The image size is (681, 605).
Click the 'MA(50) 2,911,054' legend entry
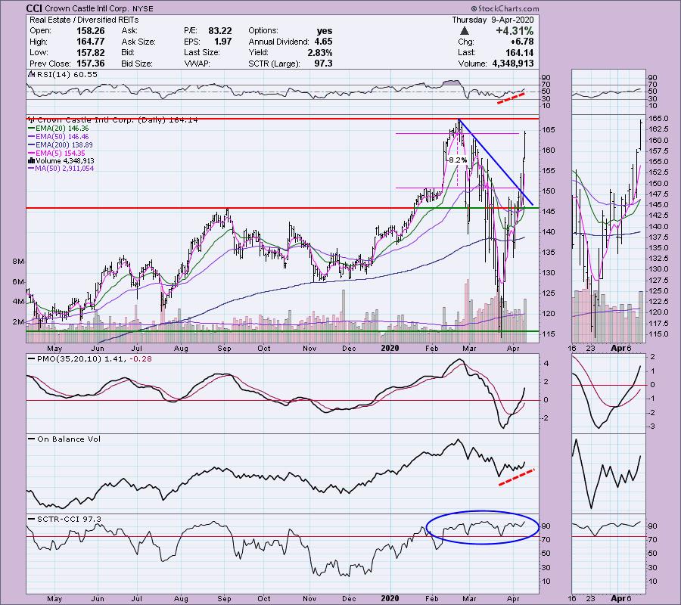pos(65,169)
